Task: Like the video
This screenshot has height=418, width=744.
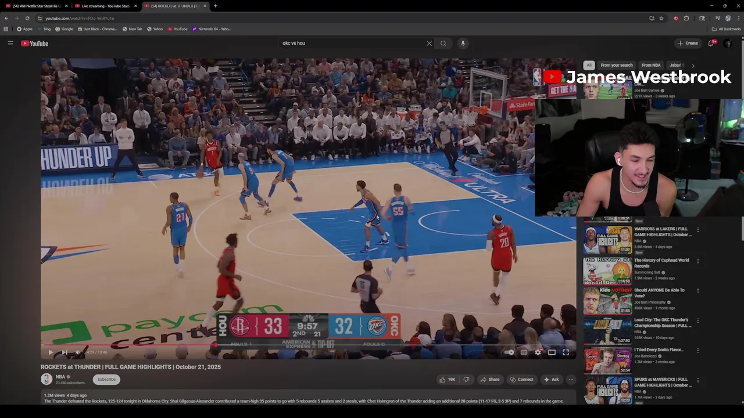Action: click(447, 379)
